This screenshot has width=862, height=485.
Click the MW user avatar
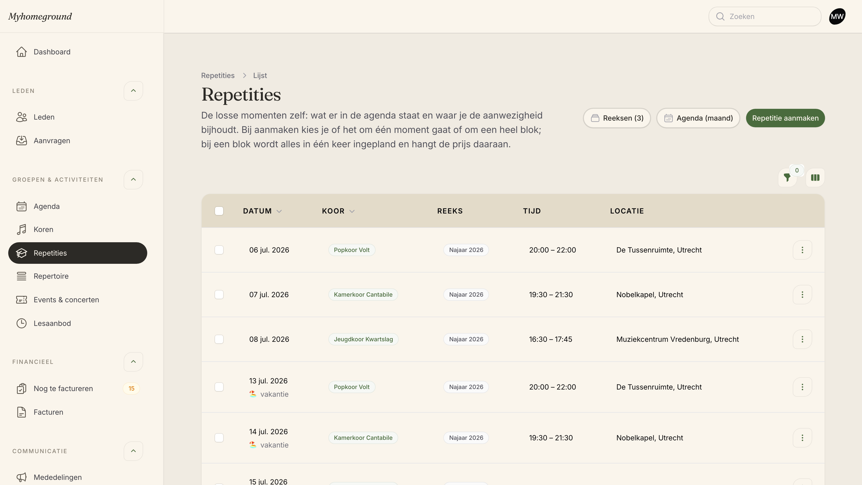[x=837, y=16]
